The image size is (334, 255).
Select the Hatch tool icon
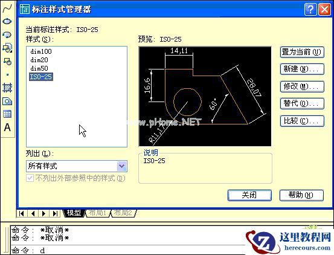pos(7,88)
